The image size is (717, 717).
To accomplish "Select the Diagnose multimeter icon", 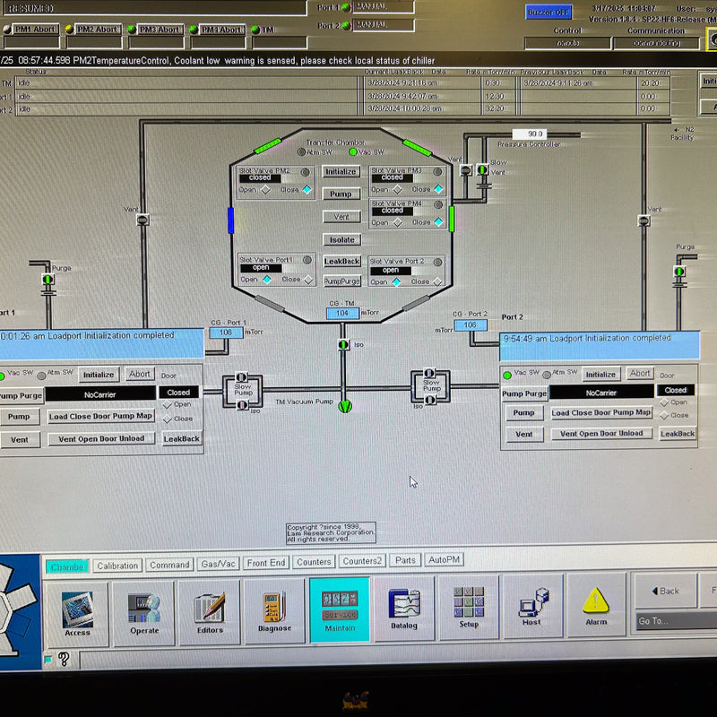I will click(274, 612).
